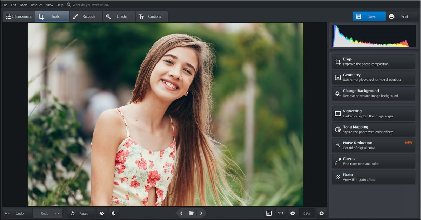This screenshot has width=421, height=220.
Task: Click the portrait photo on canvas
Action: (x=166, y=115)
